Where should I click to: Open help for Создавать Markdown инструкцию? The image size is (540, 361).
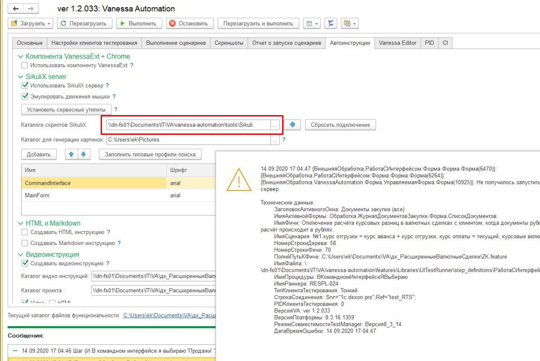click(x=119, y=243)
